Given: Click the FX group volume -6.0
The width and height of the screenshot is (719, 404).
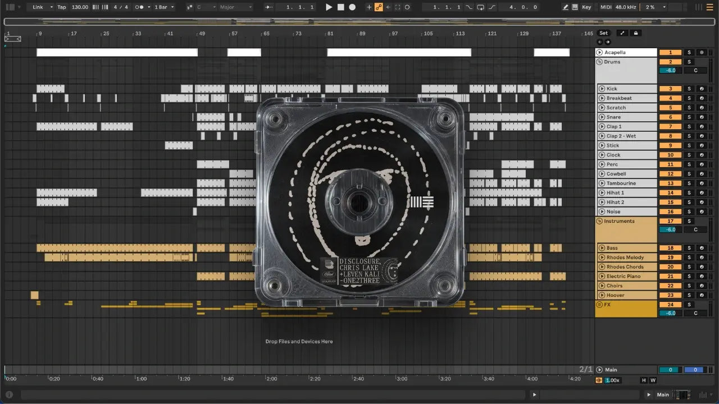Looking at the screenshot, I should tap(670, 313).
